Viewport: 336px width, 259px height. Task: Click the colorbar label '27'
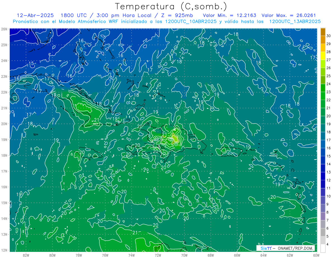(x=329, y=60)
